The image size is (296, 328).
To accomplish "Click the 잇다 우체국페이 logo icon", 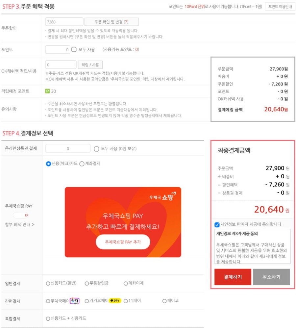I will [x=74, y=301].
